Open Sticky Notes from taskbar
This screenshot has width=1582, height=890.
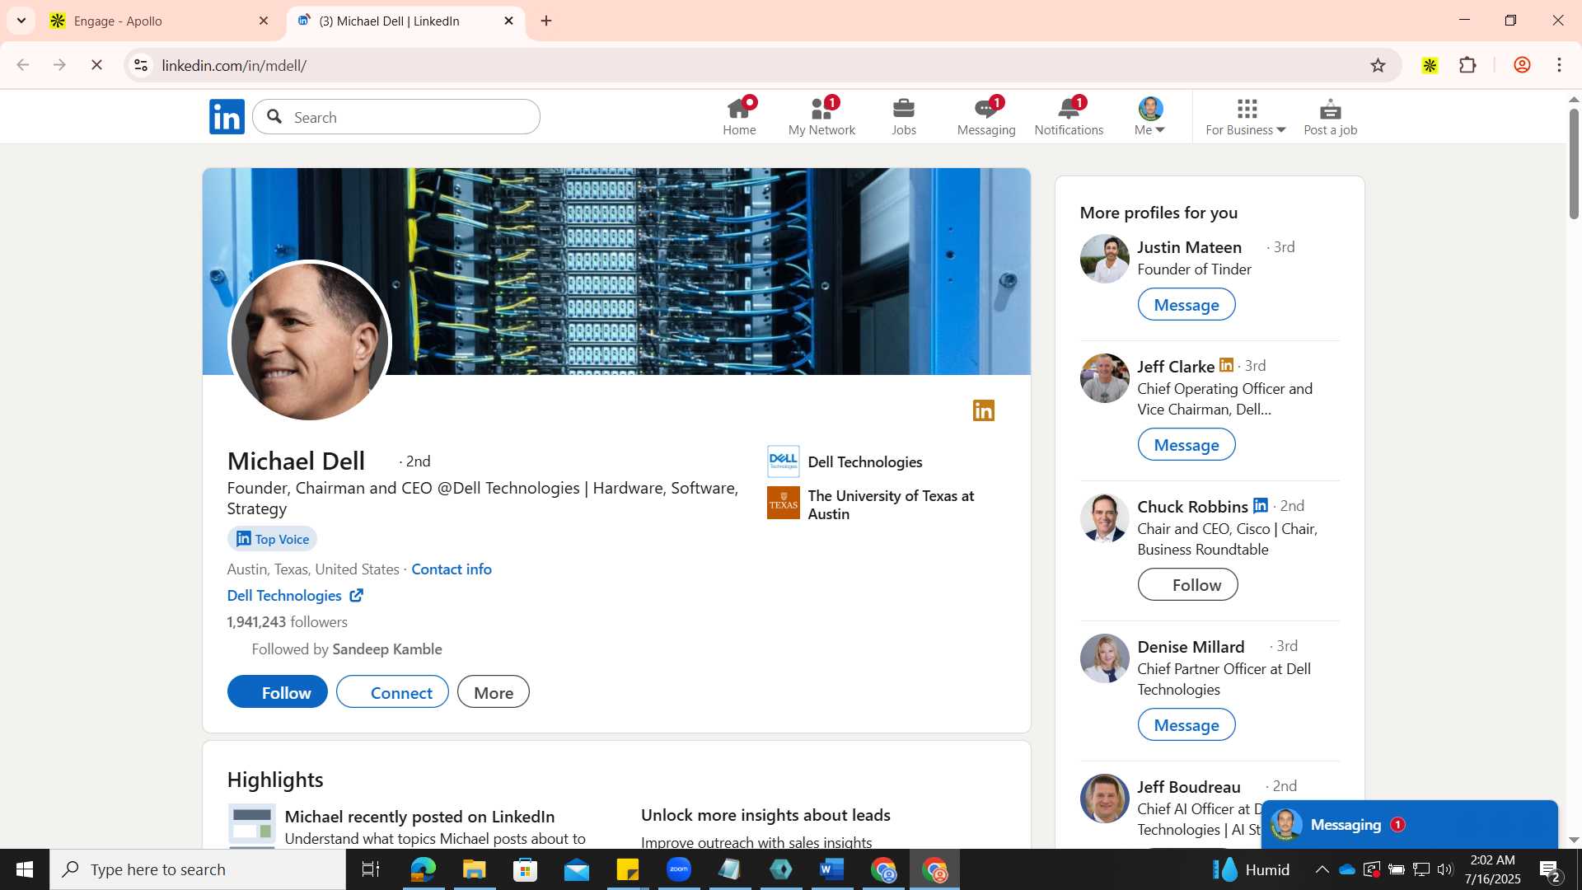[627, 869]
